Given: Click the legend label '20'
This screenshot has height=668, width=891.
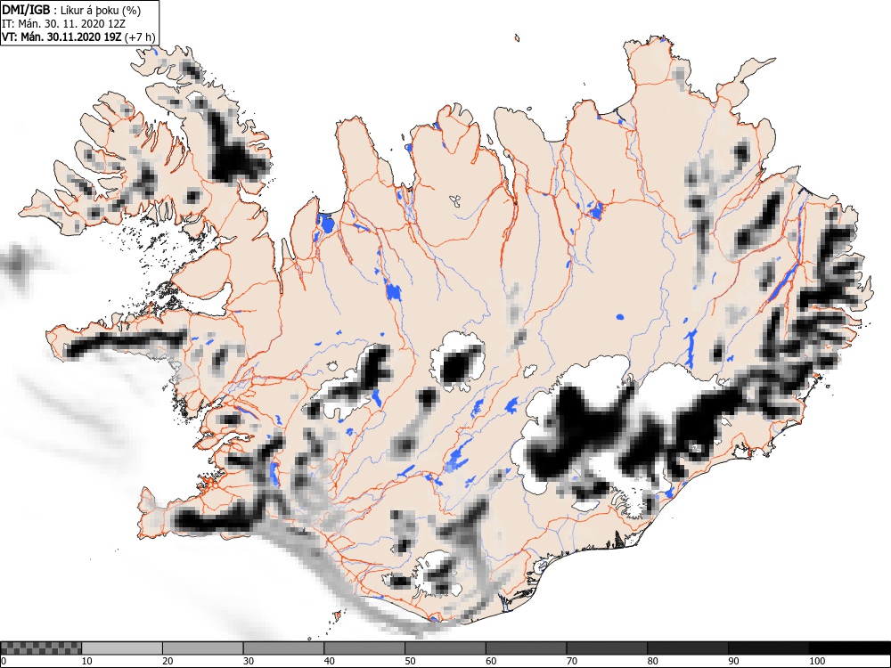Looking at the screenshot, I should 168,661.
